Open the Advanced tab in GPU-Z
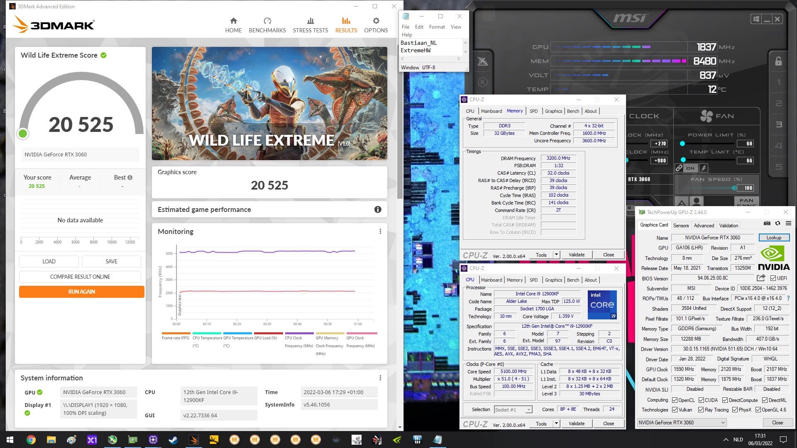This screenshot has height=448, width=797. 704,226
